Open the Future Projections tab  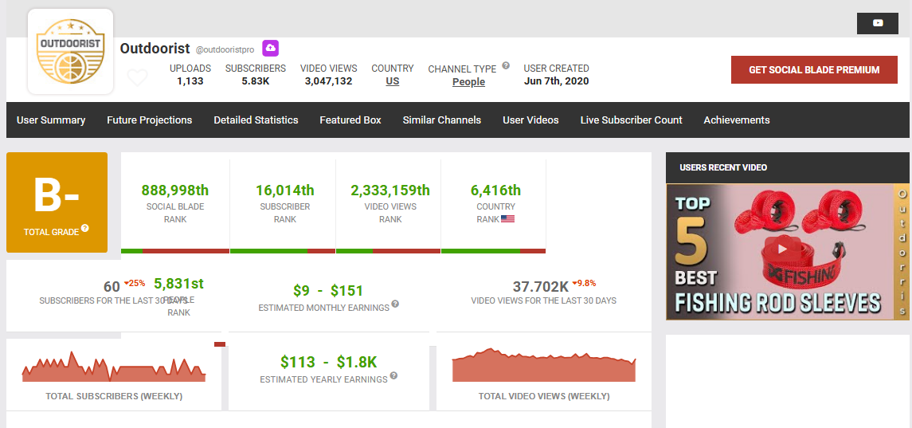click(150, 120)
